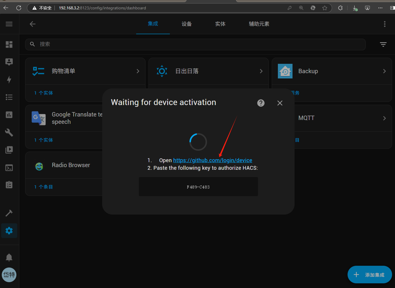Switch to the 设备 tab
Screen dimensions: 395x288
[x=187, y=24]
